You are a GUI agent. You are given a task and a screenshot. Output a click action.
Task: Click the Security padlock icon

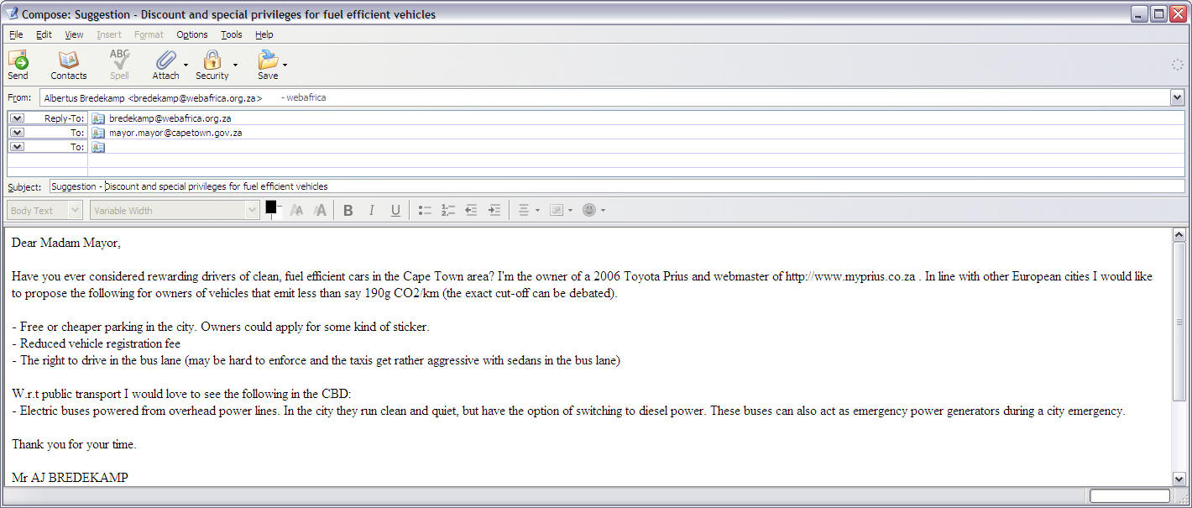pos(212,60)
